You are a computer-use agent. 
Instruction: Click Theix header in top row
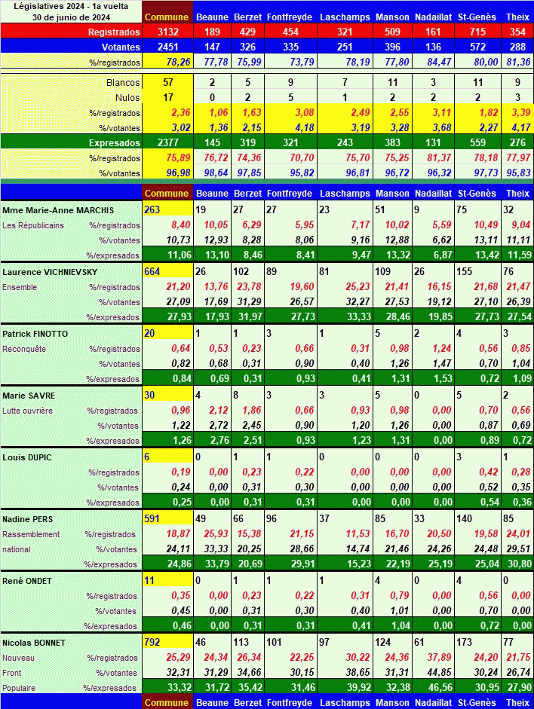pos(517,17)
